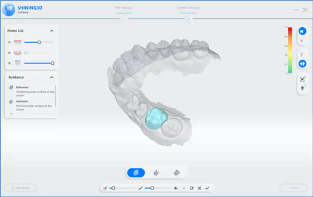
Task: Open the Pre-design step tab
Action: point(124,10)
